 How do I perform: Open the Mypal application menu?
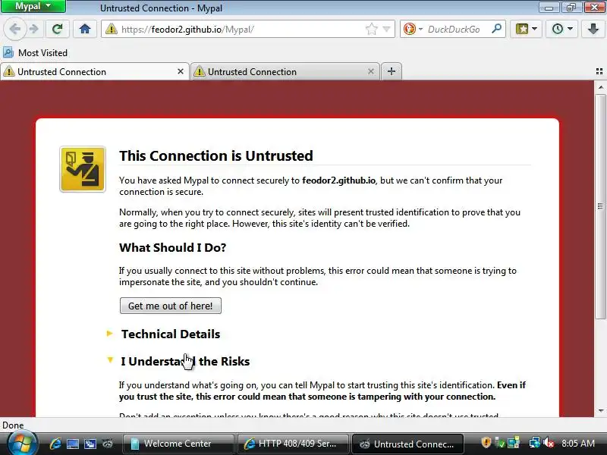point(33,6)
